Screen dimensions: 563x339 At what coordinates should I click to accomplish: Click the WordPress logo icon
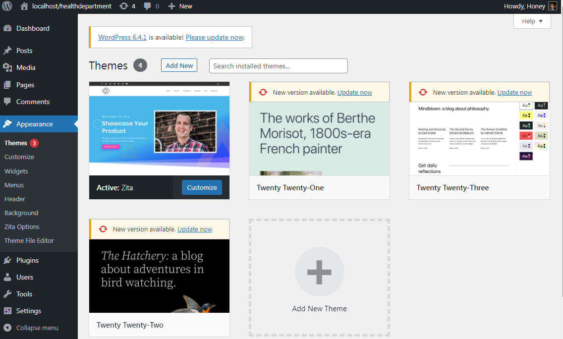point(7,6)
